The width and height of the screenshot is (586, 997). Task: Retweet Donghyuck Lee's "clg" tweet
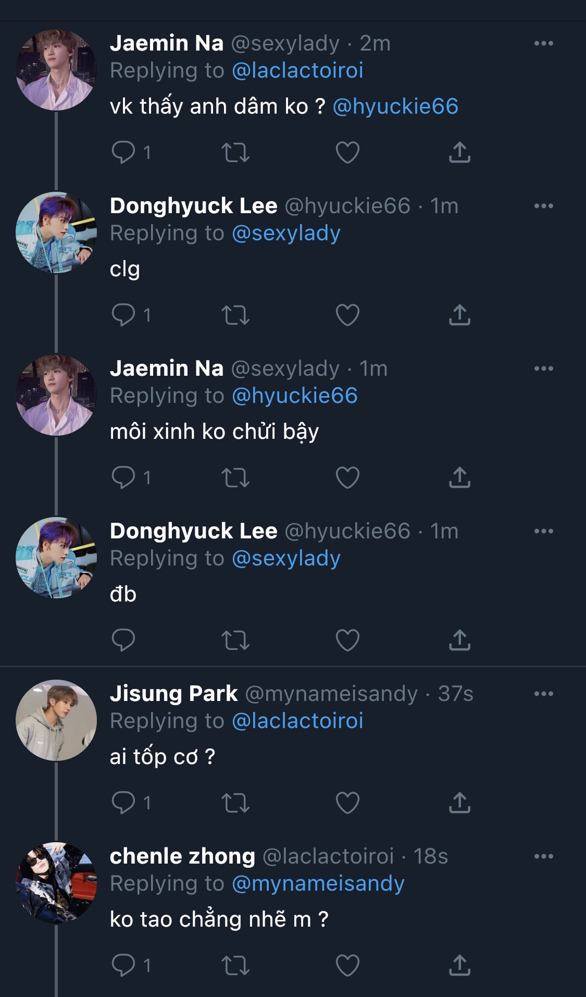click(235, 315)
